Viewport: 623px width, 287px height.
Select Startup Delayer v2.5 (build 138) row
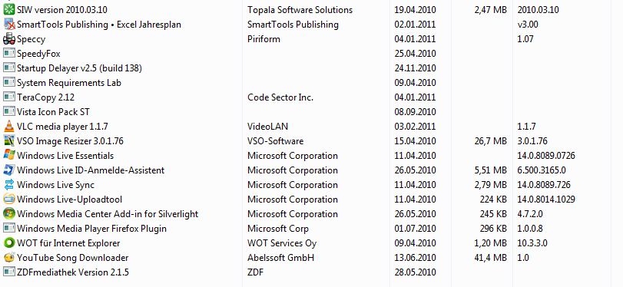[x=307, y=68]
